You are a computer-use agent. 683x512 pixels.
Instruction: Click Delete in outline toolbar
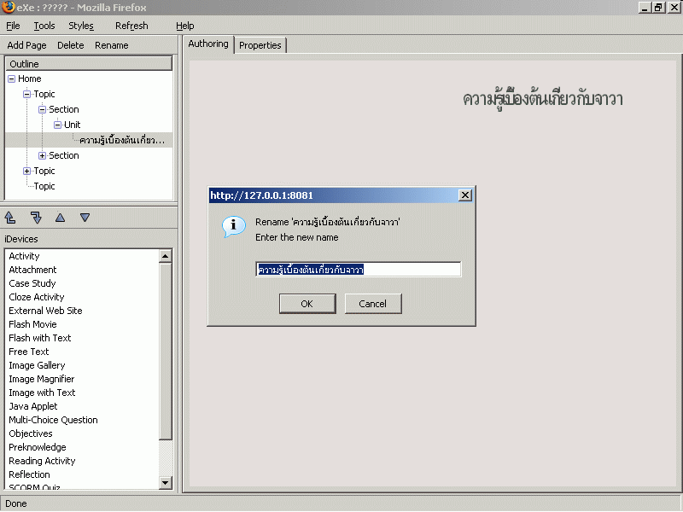point(71,45)
